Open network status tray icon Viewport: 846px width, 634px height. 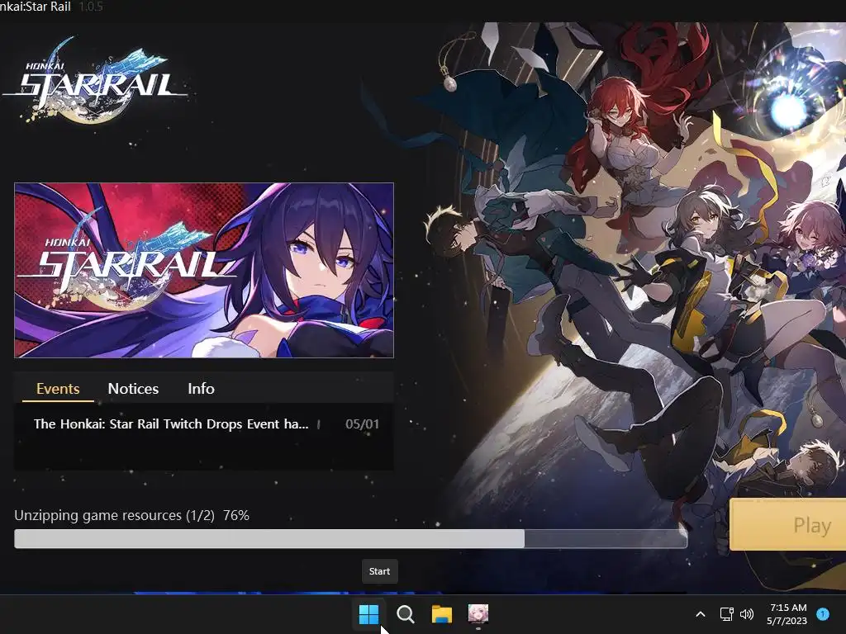point(727,614)
